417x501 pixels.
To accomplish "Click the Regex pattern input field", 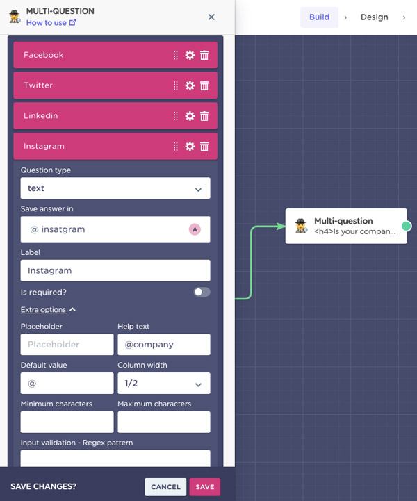I will [x=115, y=459].
